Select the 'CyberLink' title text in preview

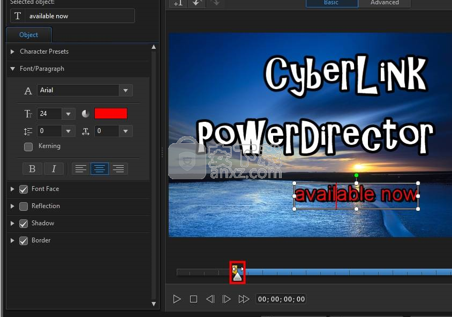[346, 76]
